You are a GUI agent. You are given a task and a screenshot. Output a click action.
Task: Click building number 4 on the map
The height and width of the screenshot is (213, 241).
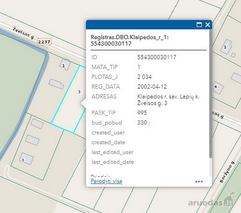click(x=218, y=88)
